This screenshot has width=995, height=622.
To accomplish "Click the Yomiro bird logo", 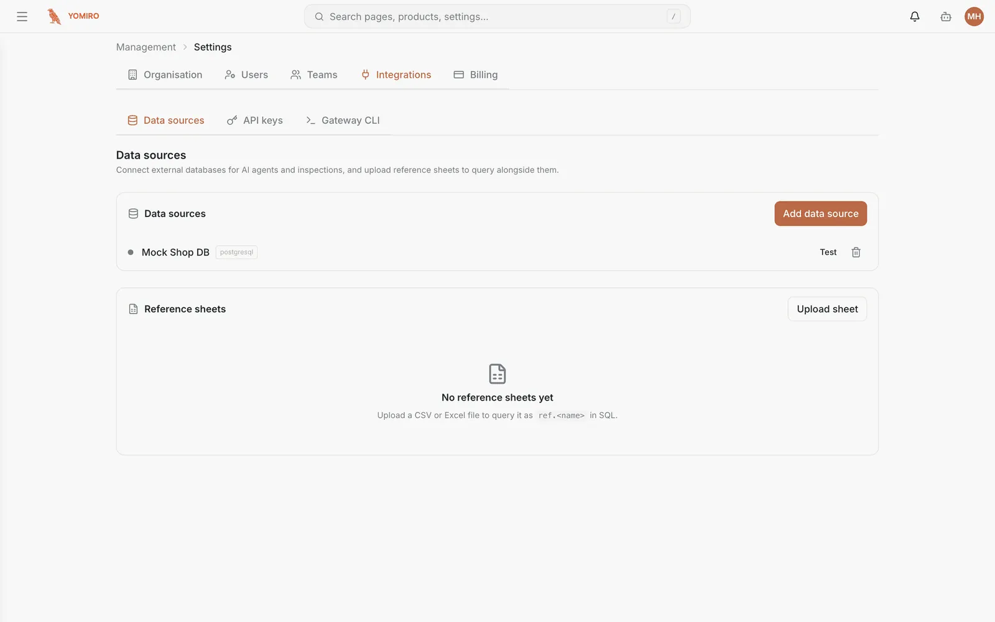I will tap(55, 16).
